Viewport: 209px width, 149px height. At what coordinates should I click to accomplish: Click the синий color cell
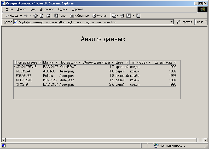[x=120, y=85]
